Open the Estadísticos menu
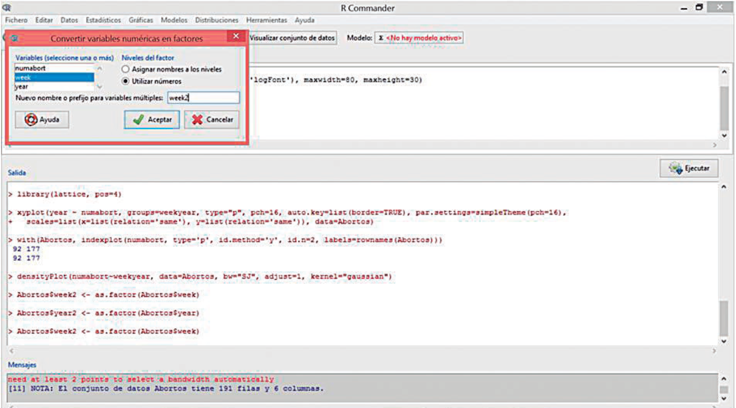Image resolution: width=736 pixels, height=408 pixels. tap(103, 20)
